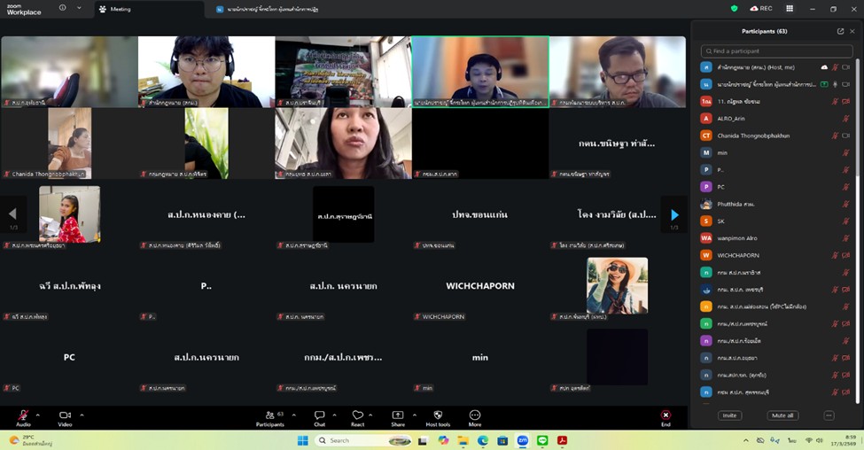The image size is (864, 450).
Task: Unmute the microphone with Audio button
Action: click(x=23, y=415)
